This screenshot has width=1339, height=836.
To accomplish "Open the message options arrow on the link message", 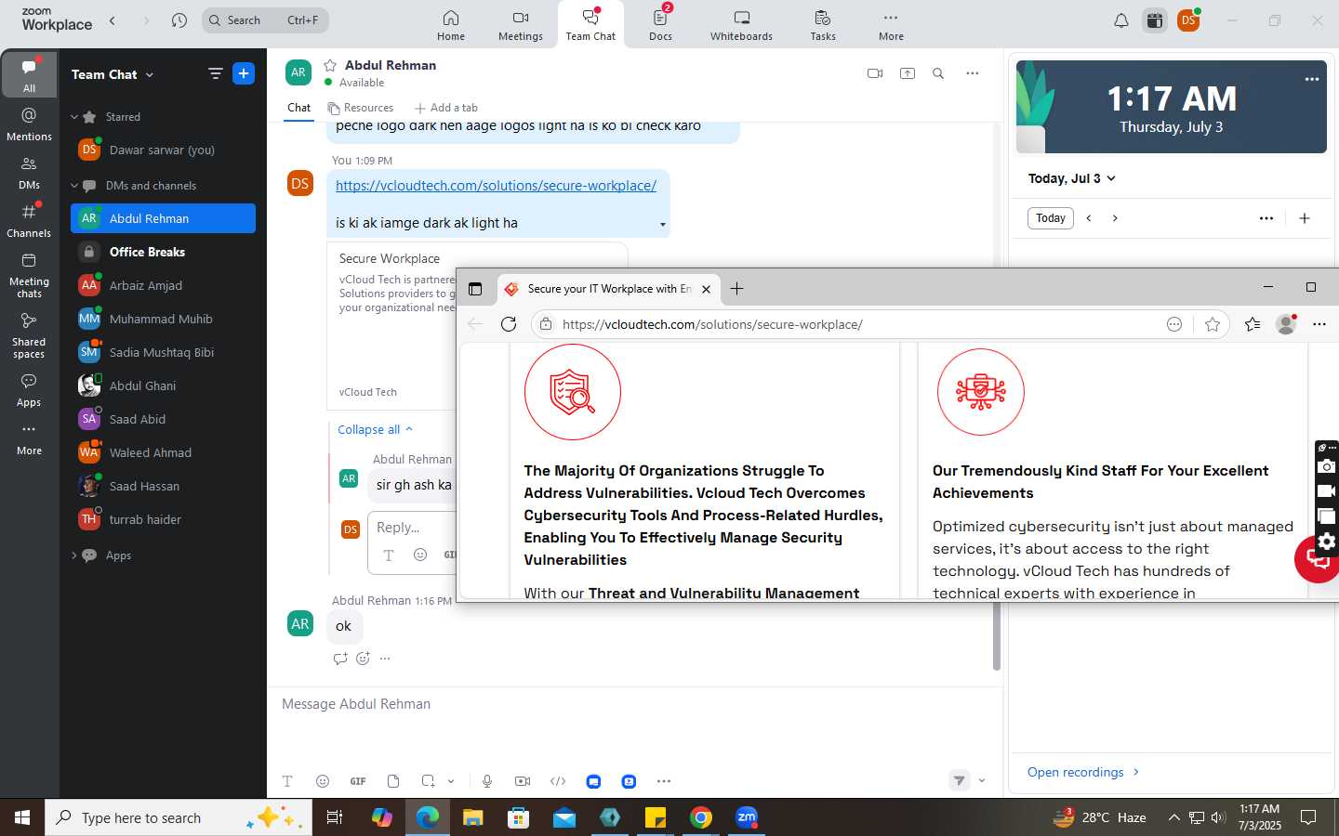I will (662, 224).
